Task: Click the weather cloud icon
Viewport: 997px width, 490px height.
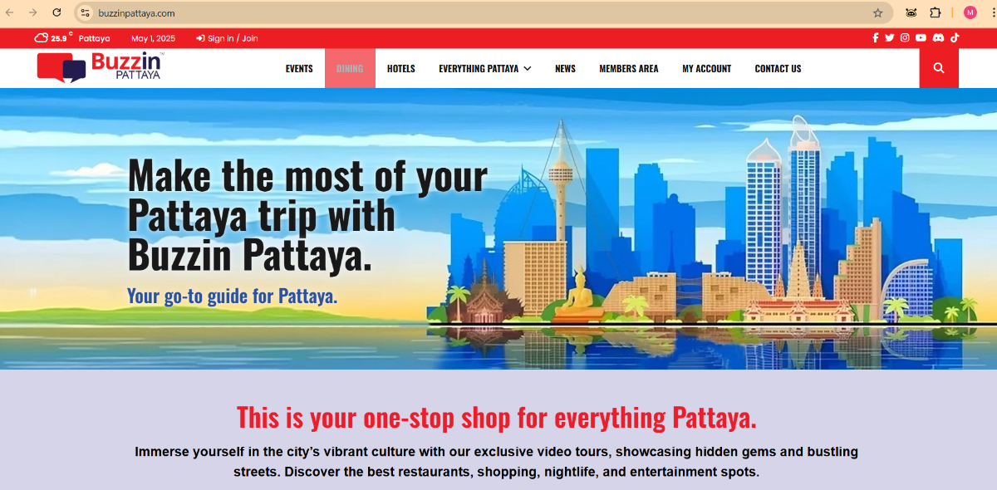Action: 42,38
